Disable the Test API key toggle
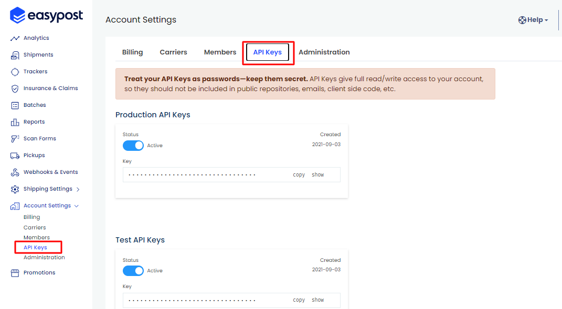Viewport: 562px width, 309px height. 133,271
